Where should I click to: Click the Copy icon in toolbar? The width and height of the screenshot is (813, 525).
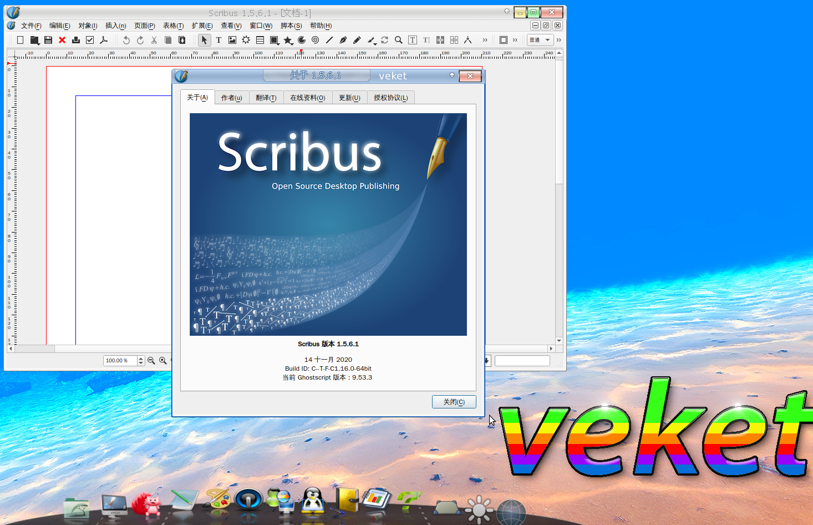[168, 40]
